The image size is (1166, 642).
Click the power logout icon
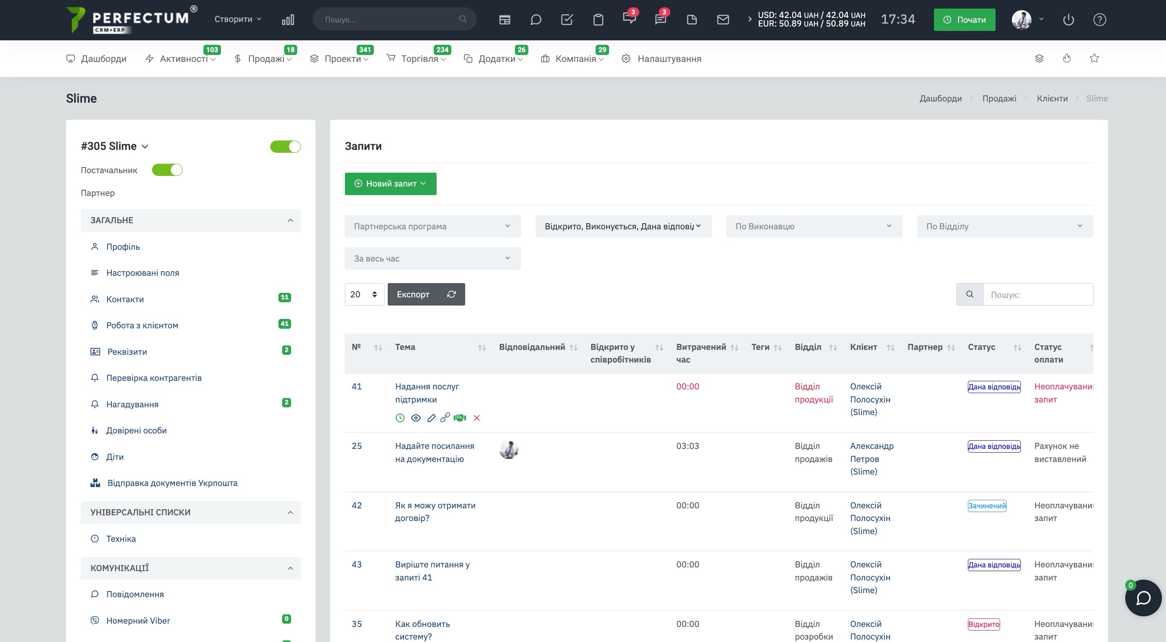coord(1068,20)
